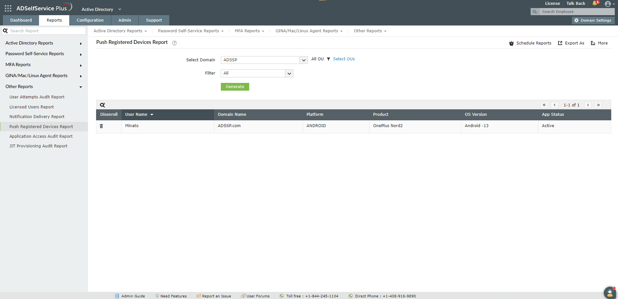Expand Active Directory Reports top menu

(120, 31)
